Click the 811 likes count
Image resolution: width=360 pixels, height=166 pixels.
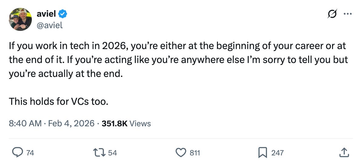(x=195, y=153)
